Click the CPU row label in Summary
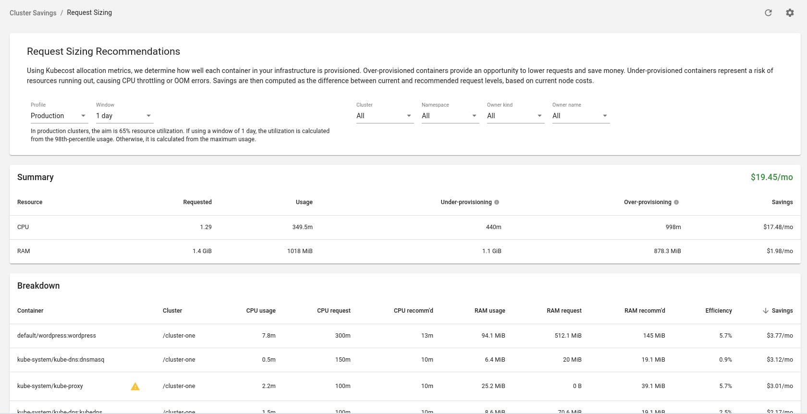 coord(23,227)
